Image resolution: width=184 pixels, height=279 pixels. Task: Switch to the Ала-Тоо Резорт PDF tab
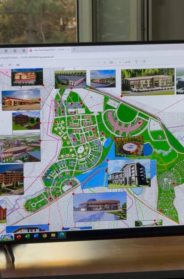click(48, 50)
